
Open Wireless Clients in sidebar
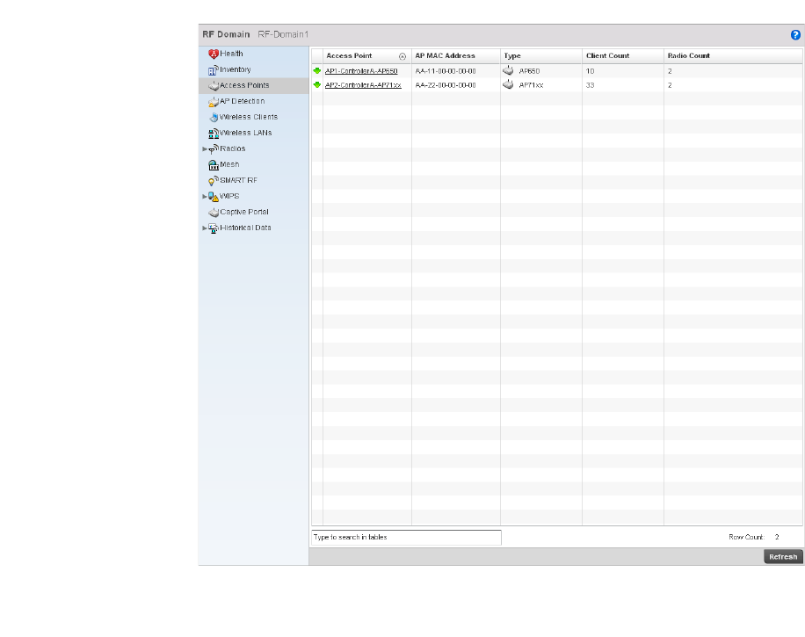249,117
